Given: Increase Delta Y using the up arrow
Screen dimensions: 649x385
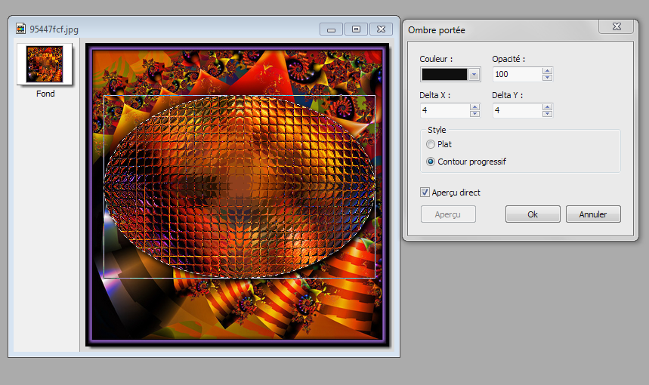Looking at the screenshot, I should tap(547, 107).
